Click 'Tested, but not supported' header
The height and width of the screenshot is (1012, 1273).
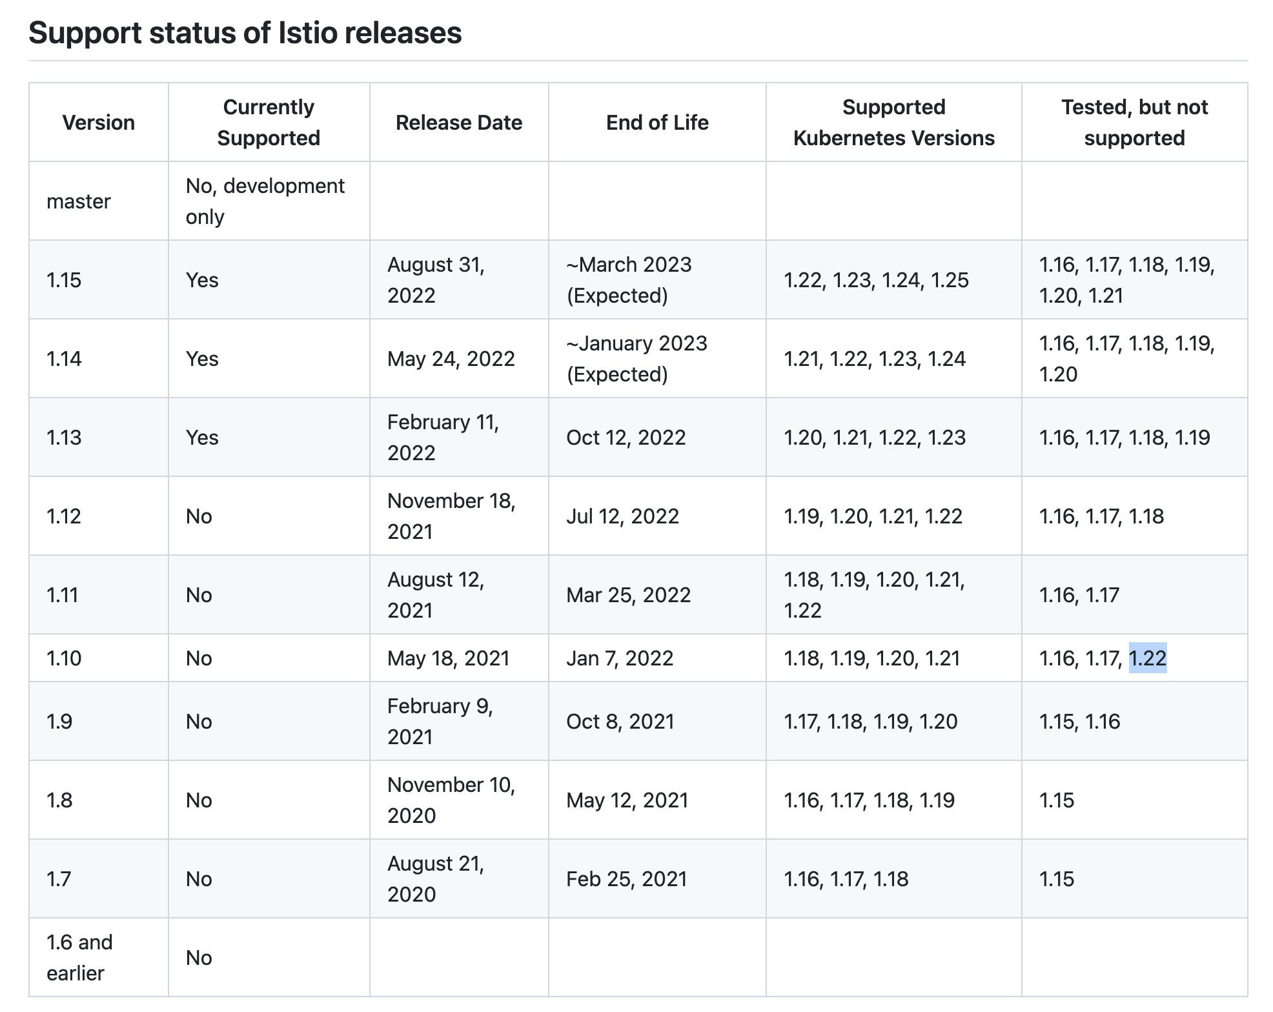coord(1134,122)
